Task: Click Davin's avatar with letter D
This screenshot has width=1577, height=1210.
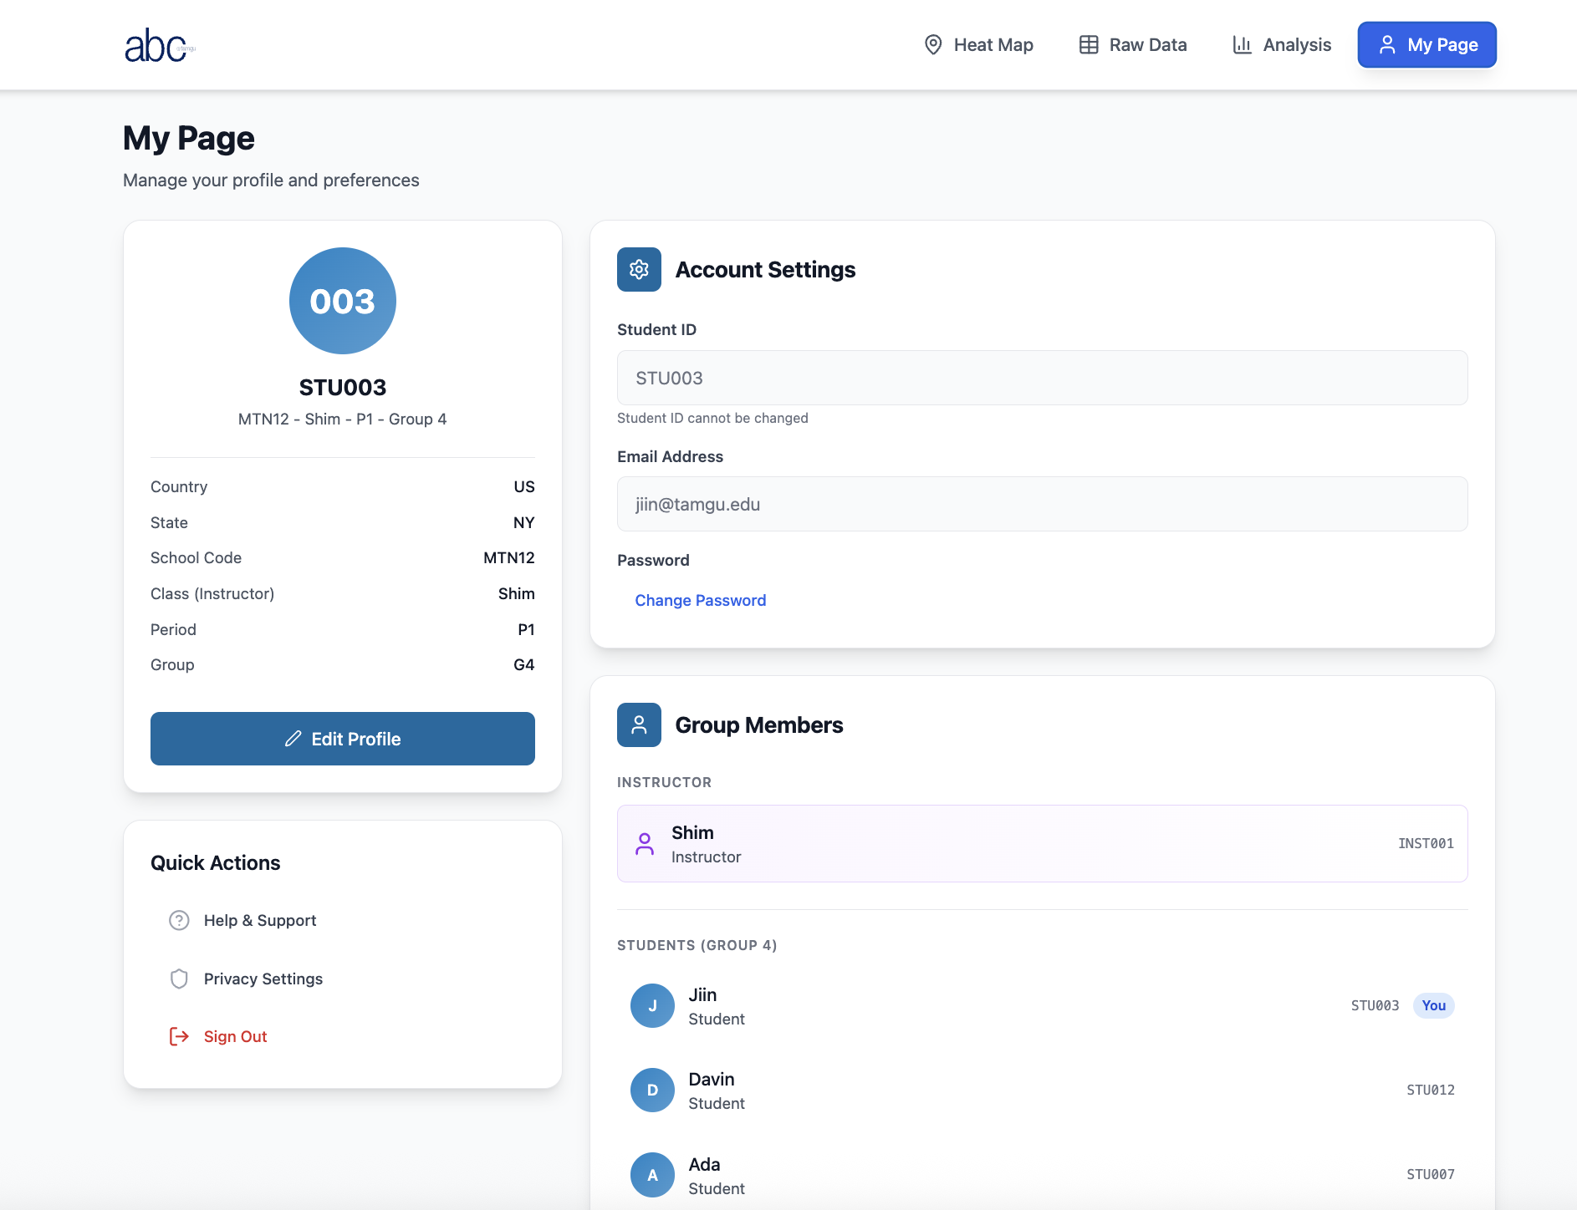Action: tap(652, 1091)
